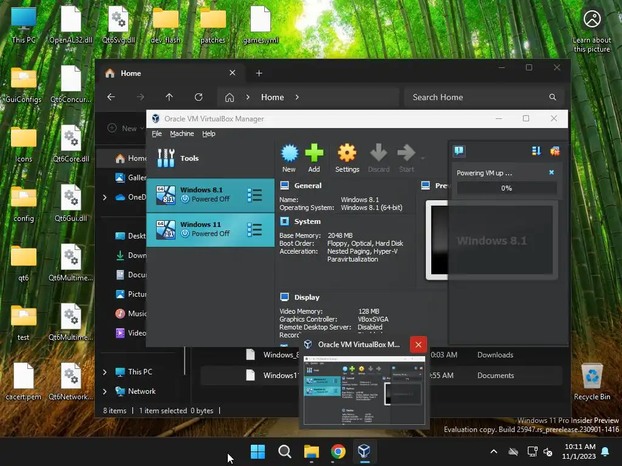
Task: Select cacert.pem file on desktop
Action: click(x=24, y=382)
